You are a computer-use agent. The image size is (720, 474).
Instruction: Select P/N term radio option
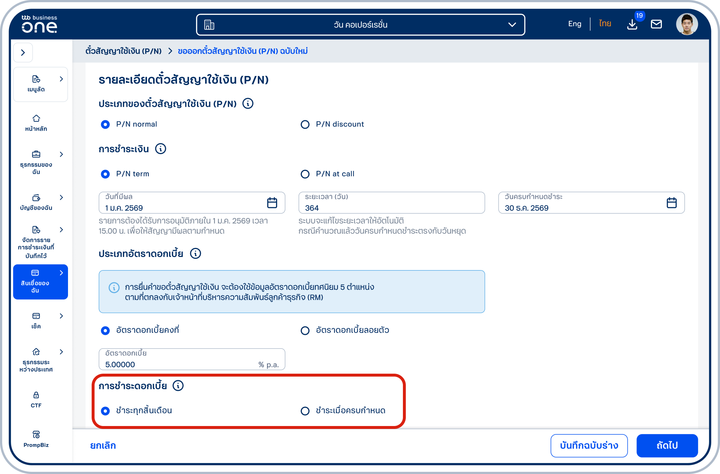[105, 174]
